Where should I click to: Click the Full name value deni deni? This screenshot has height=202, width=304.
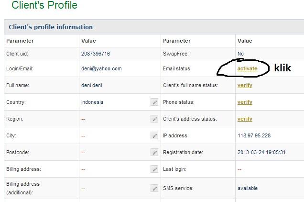pos(92,85)
